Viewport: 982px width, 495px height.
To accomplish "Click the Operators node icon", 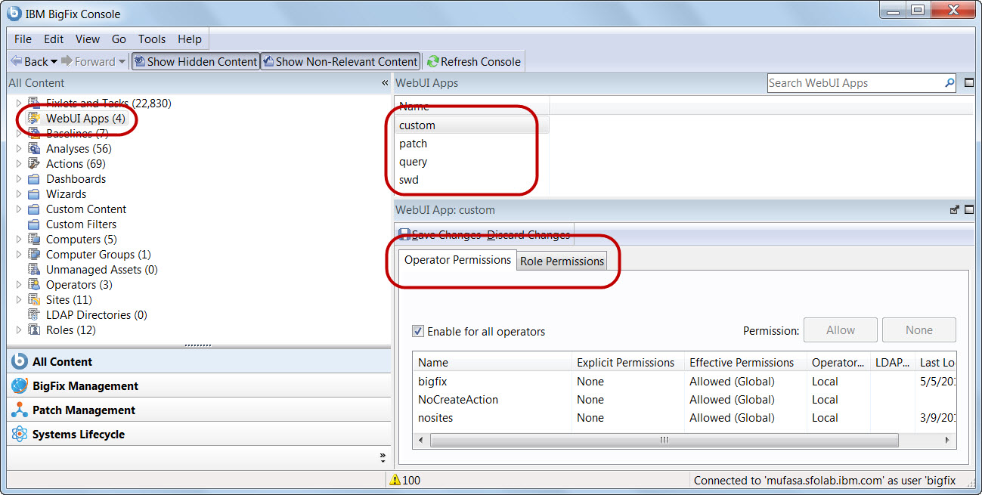I will [33, 284].
